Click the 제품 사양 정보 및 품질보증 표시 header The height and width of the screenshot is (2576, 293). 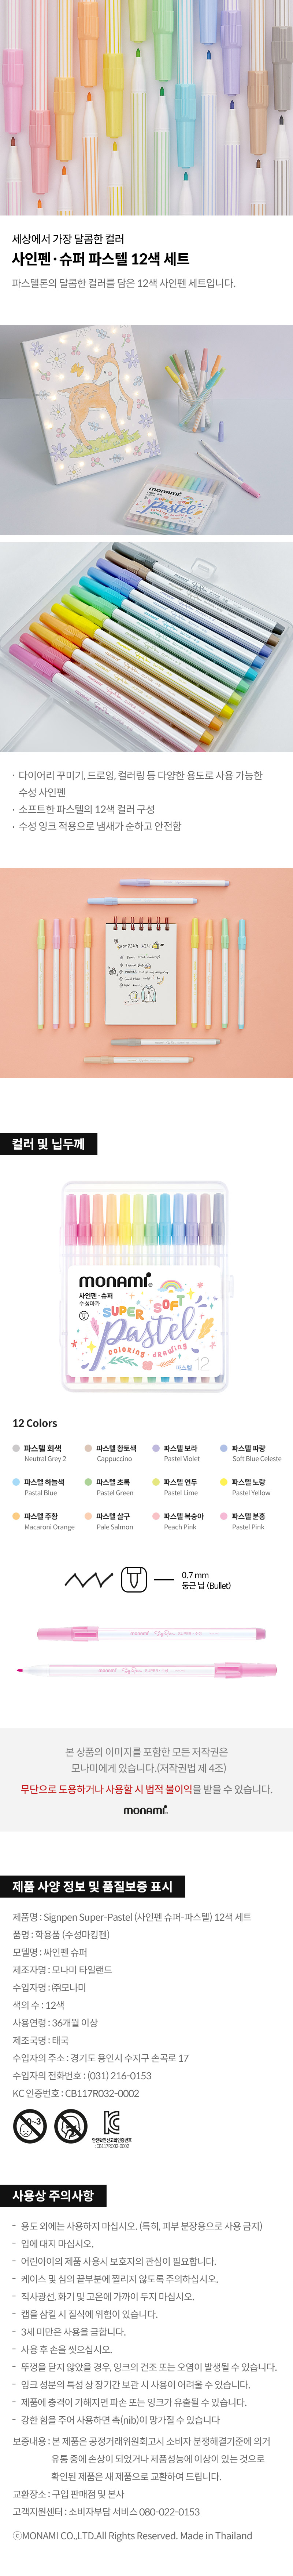[93, 1886]
